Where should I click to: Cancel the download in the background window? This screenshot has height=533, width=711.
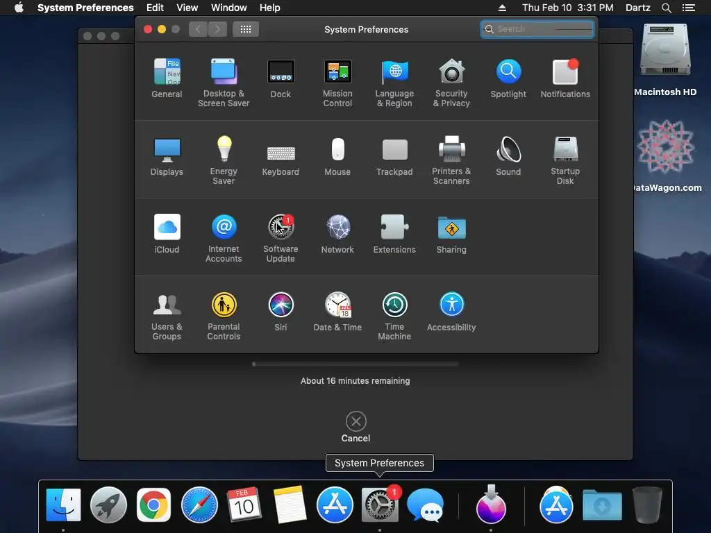pyautogui.click(x=356, y=427)
